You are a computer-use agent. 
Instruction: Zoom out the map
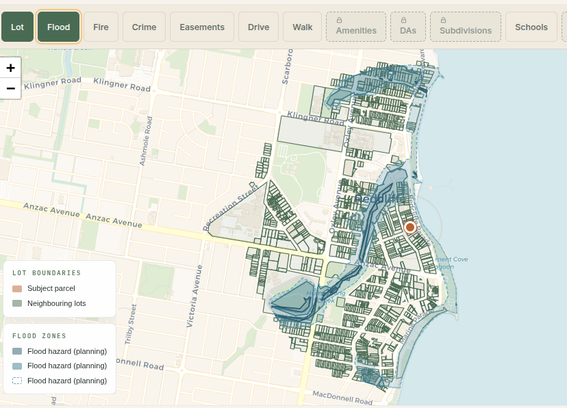pos(10,88)
